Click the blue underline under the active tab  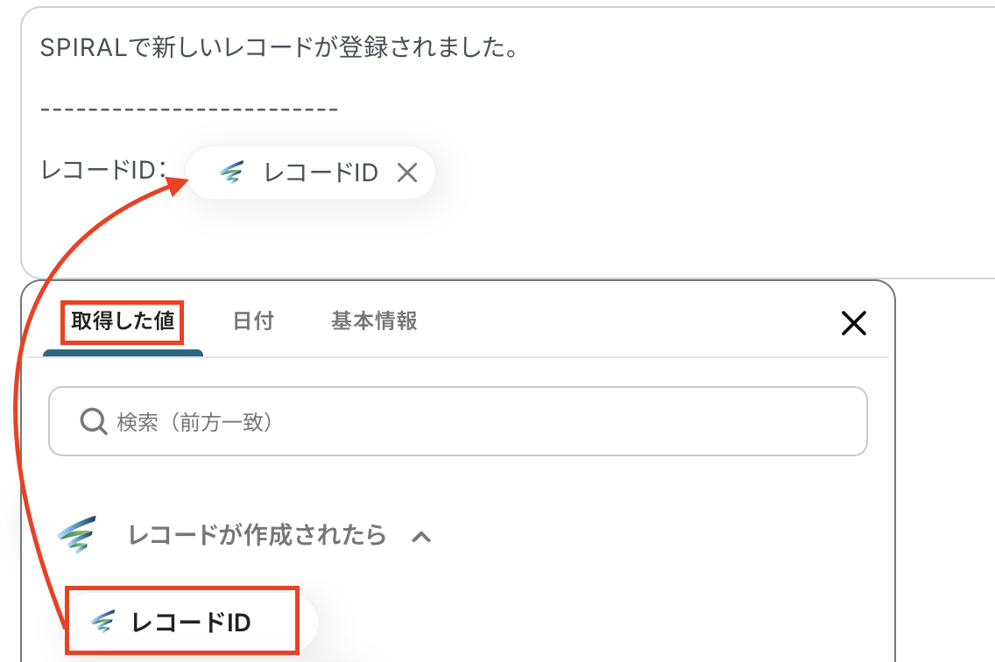coord(123,354)
